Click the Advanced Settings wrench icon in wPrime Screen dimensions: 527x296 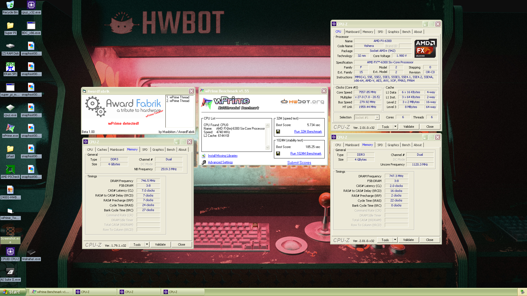click(204, 162)
